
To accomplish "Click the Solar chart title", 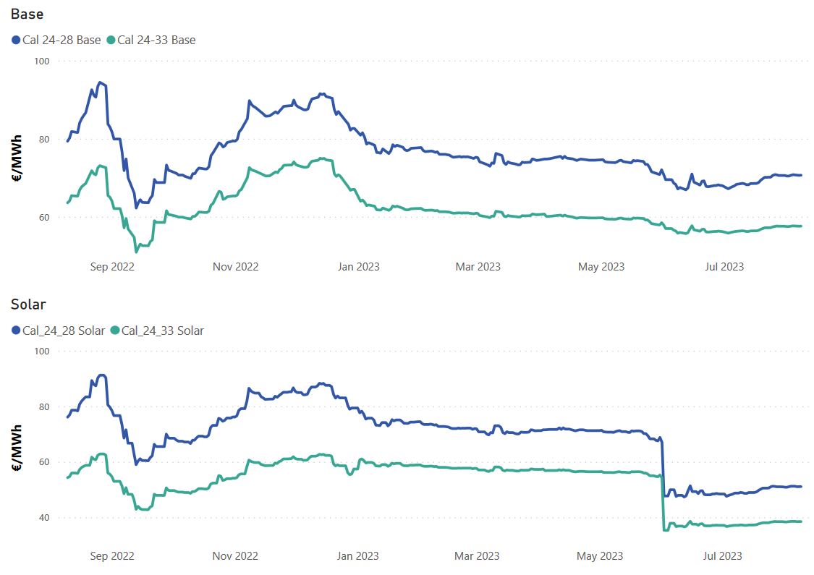I will pyautogui.click(x=28, y=304).
